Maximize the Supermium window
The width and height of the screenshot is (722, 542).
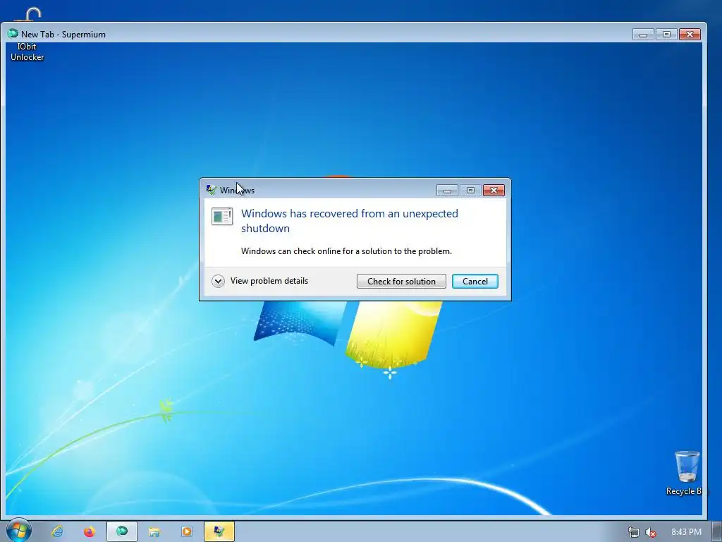(x=666, y=34)
